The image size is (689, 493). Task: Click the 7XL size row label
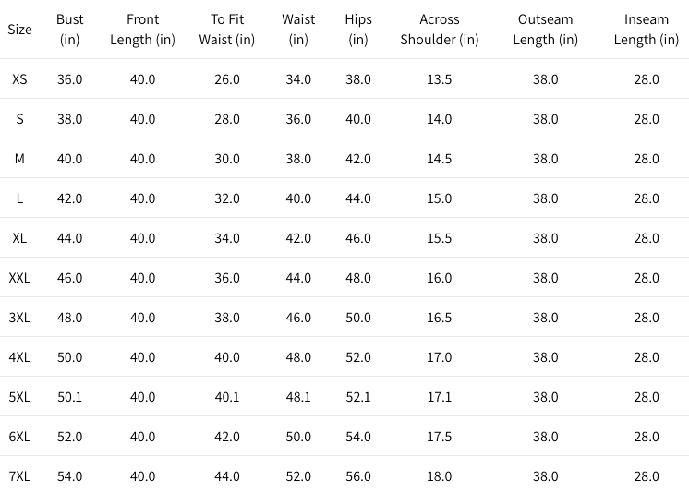click(19, 476)
